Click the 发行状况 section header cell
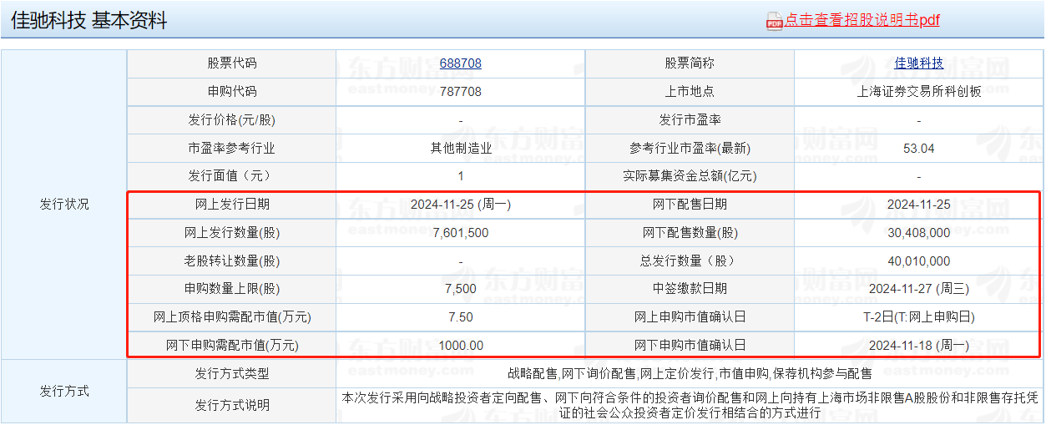Screen dimensions: 1046x425 (x=64, y=205)
